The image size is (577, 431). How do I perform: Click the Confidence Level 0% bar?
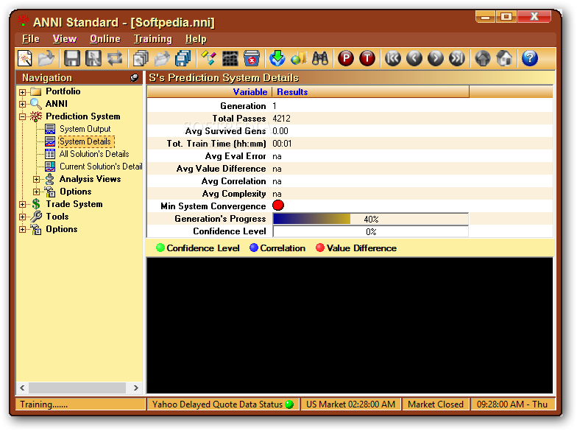click(371, 231)
